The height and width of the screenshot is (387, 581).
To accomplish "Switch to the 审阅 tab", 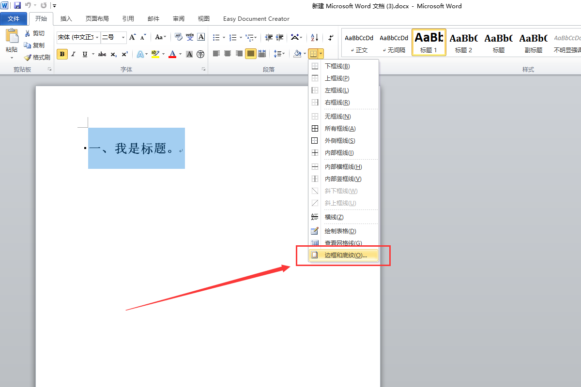I will tap(178, 19).
